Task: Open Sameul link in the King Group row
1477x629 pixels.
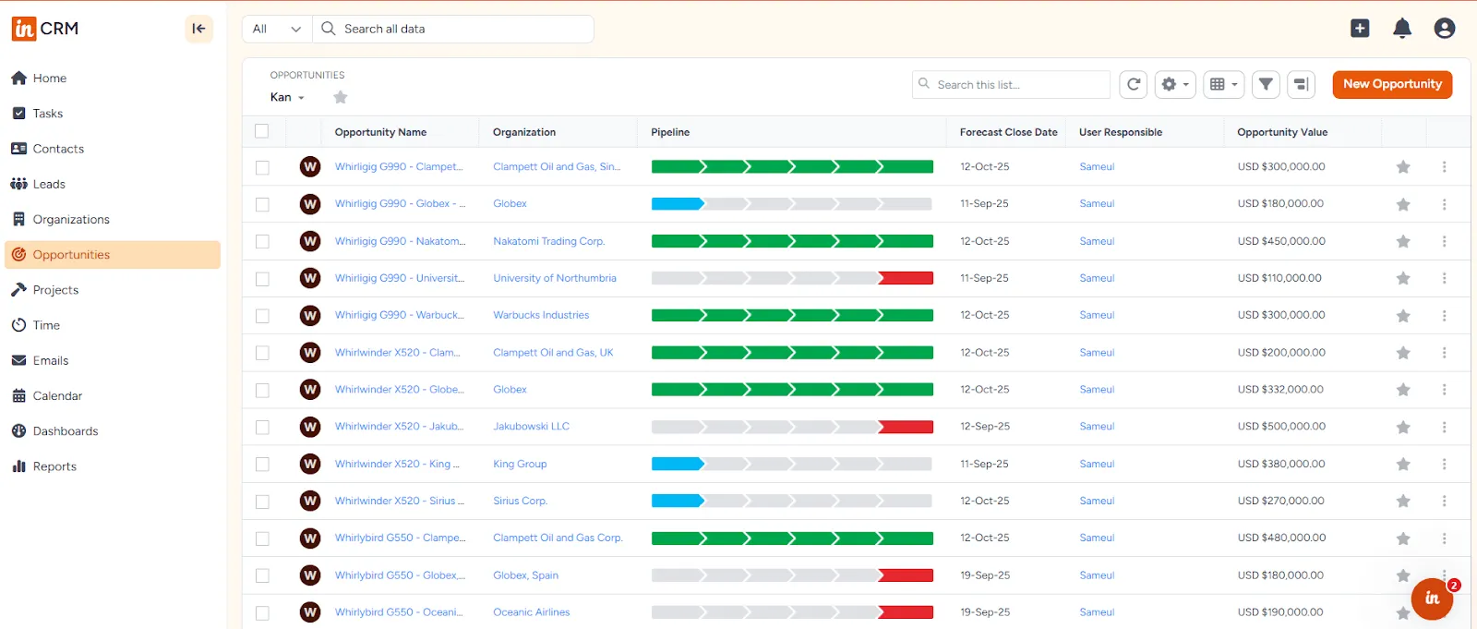Action: (x=1097, y=464)
